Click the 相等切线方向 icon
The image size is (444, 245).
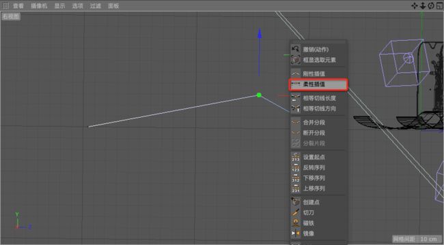tap(296, 108)
